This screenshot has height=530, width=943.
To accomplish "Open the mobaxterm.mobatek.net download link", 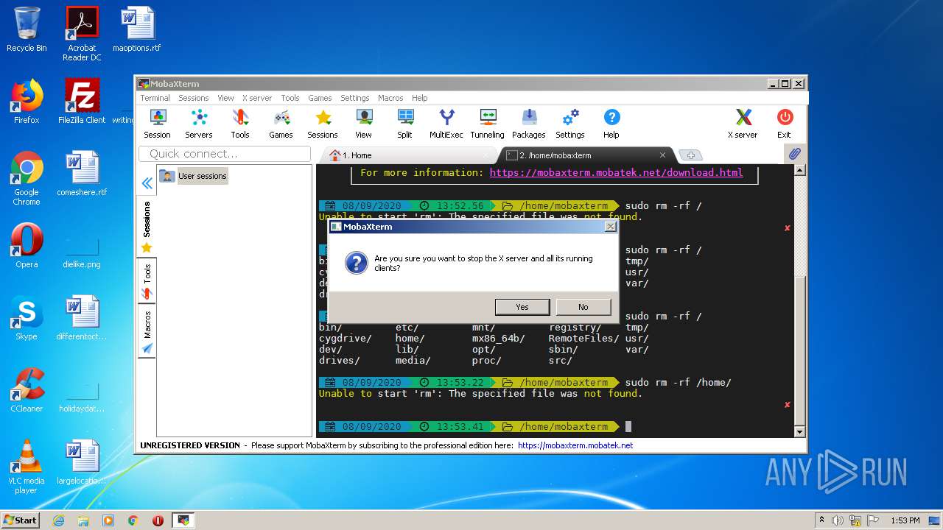I will (x=616, y=172).
